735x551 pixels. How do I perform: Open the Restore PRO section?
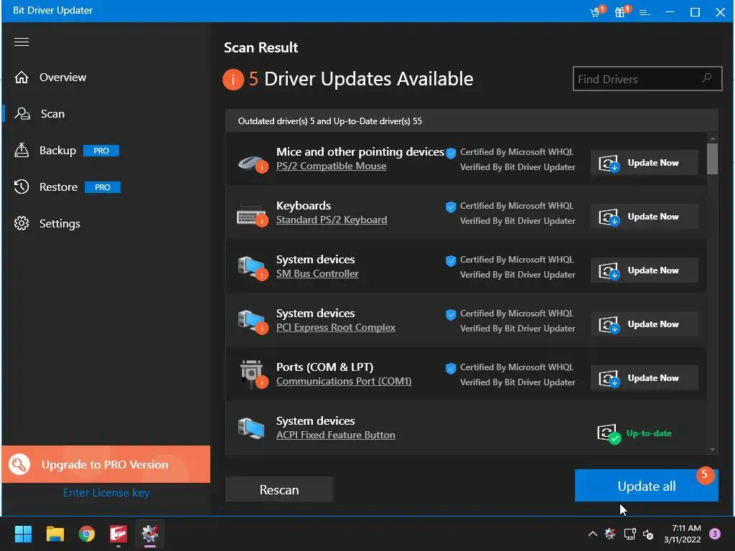(67, 187)
